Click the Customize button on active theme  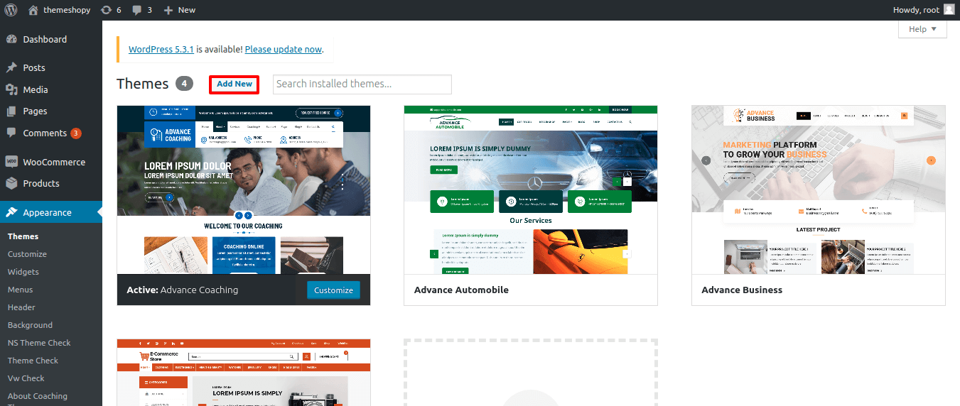tap(333, 290)
